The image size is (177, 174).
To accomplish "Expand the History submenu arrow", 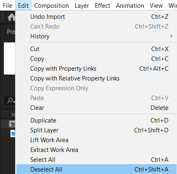I will (171, 36).
